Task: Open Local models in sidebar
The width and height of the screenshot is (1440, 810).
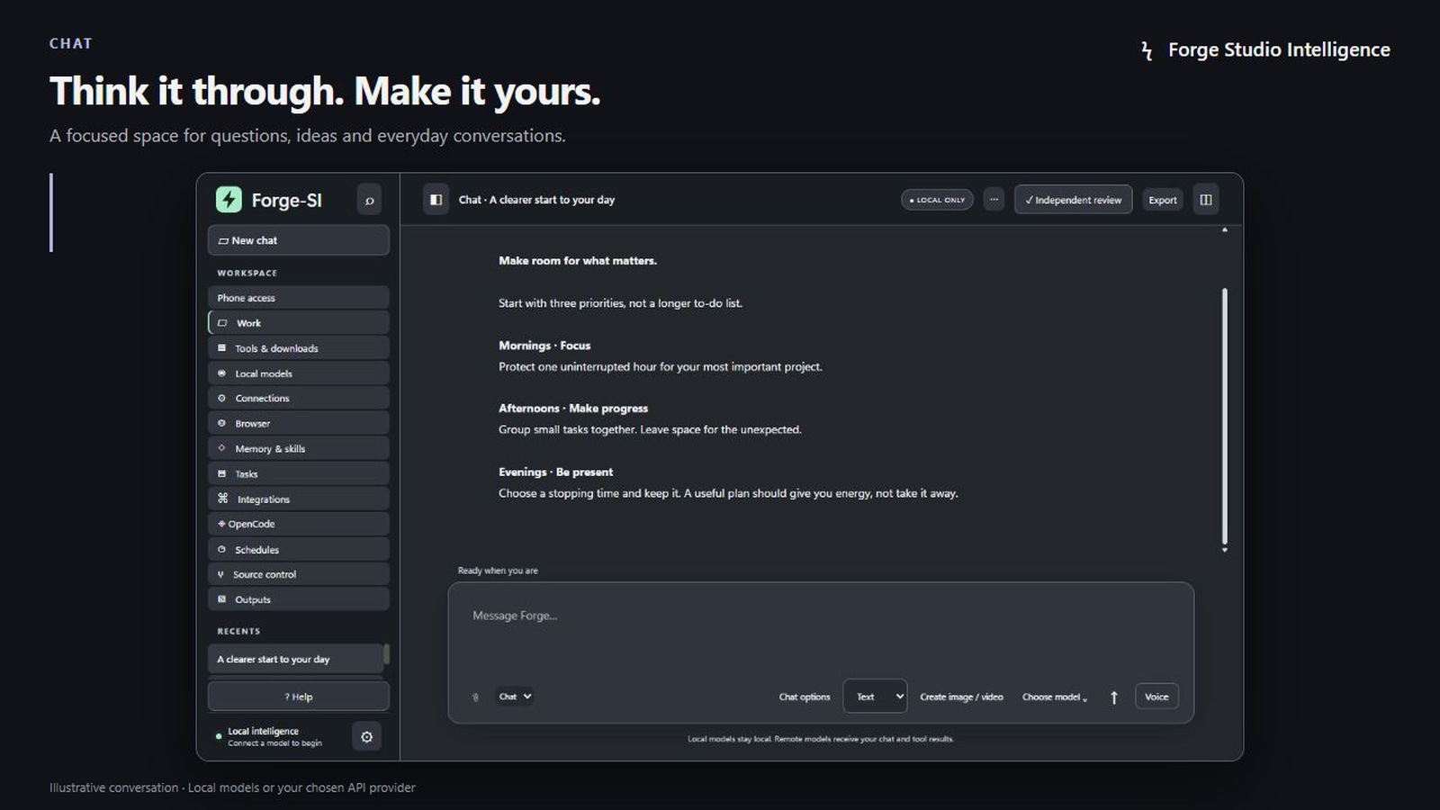Action: point(299,373)
